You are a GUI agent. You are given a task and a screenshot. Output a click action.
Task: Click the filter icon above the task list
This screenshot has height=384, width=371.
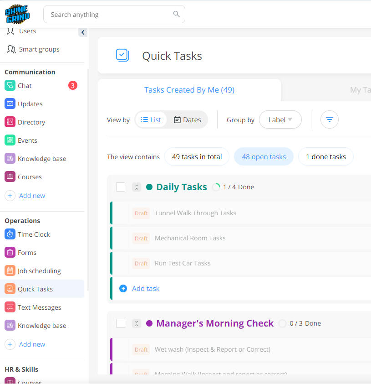[329, 119]
